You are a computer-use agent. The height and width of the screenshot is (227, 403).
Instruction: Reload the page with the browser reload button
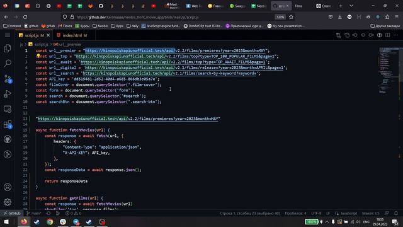point(25,17)
